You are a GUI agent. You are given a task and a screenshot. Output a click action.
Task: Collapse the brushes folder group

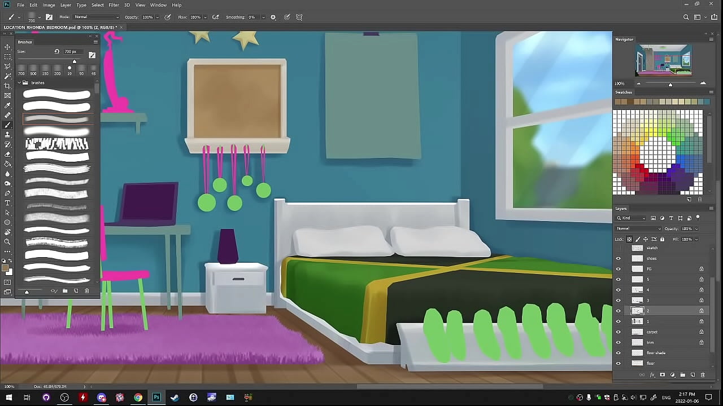(x=19, y=83)
